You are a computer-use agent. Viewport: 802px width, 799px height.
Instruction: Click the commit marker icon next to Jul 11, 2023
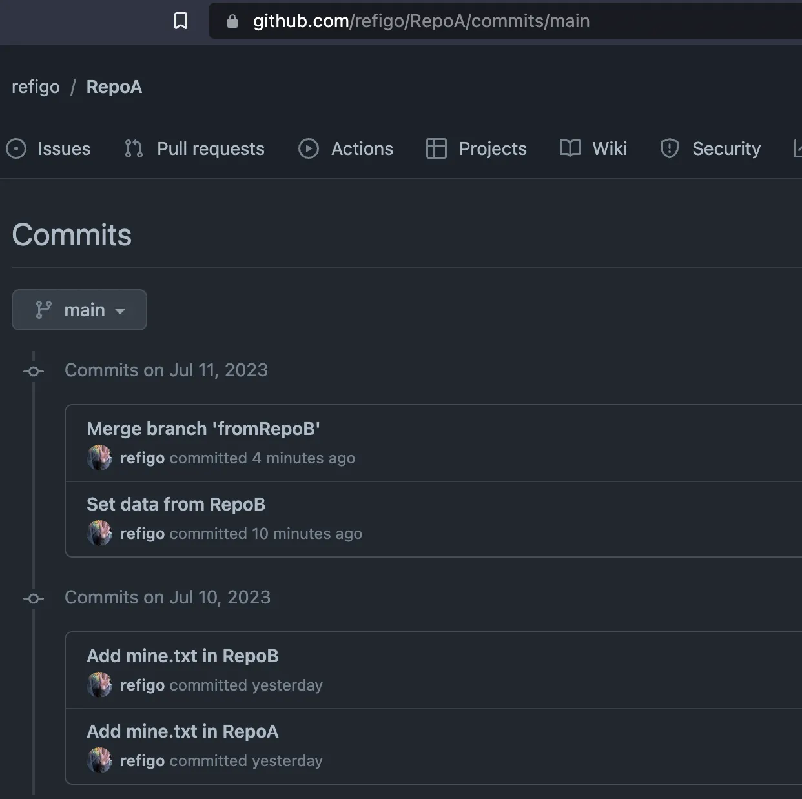tap(34, 371)
